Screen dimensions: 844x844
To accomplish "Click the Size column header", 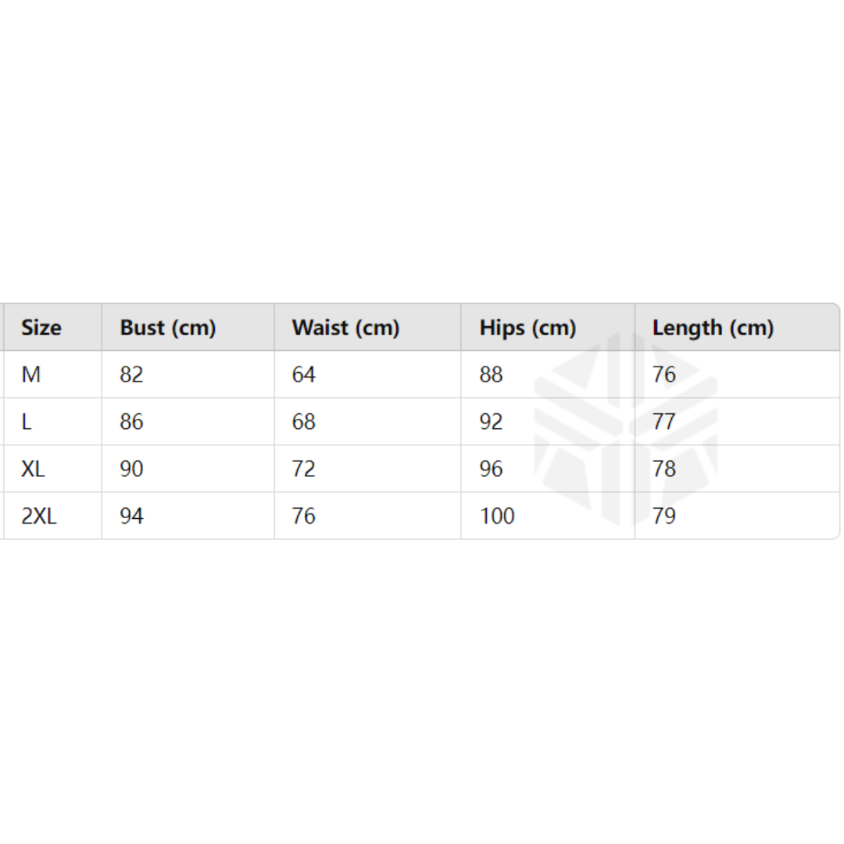I will click(x=41, y=328).
